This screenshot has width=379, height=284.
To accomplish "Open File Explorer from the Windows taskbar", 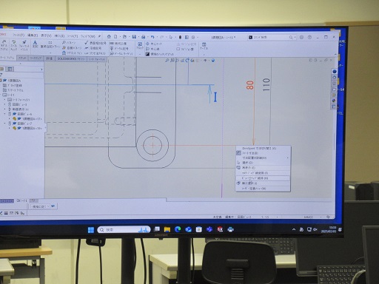I will [167, 229].
